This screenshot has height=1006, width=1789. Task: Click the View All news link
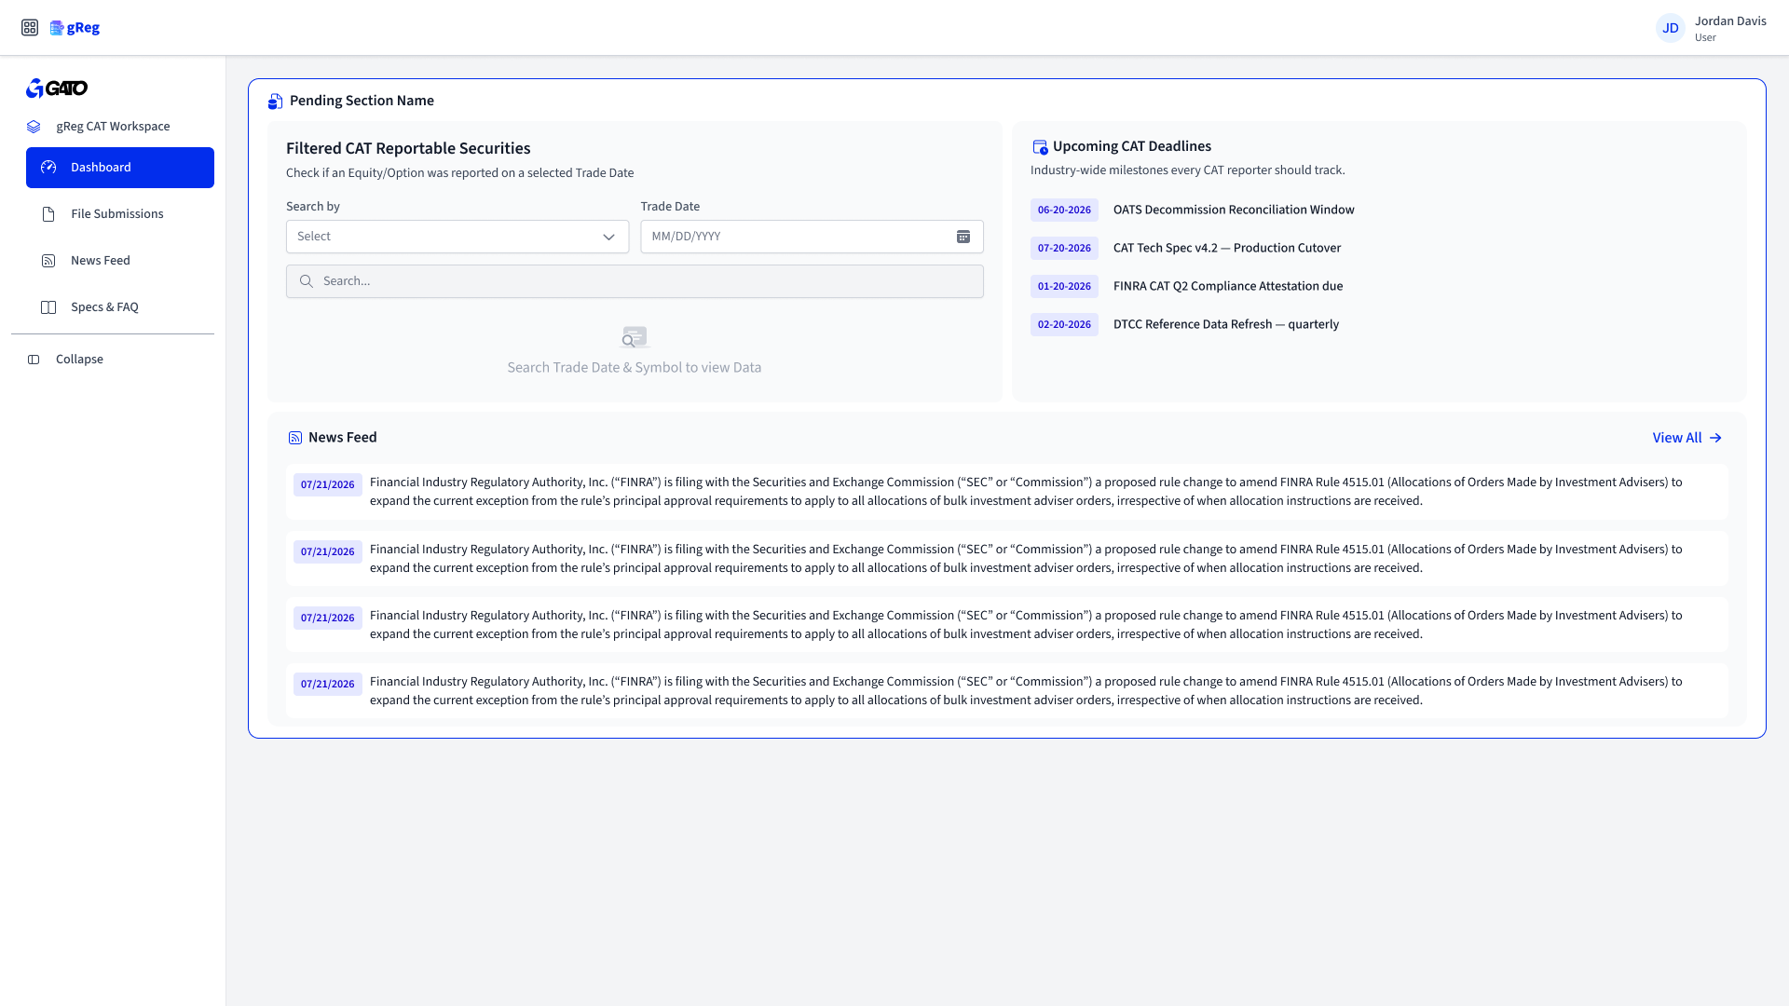[x=1687, y=438]
